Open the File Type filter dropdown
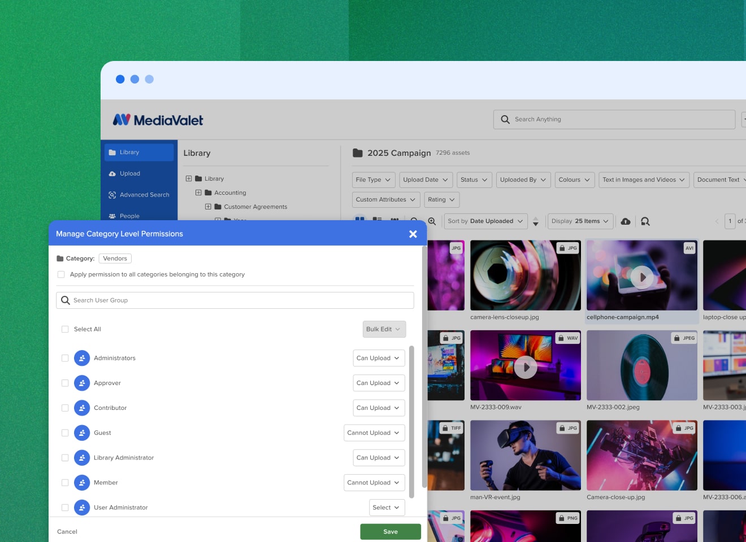746x542 pixels. (374, 180)
